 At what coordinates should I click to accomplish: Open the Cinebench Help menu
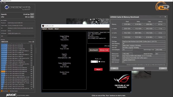[x=5, y=3]
